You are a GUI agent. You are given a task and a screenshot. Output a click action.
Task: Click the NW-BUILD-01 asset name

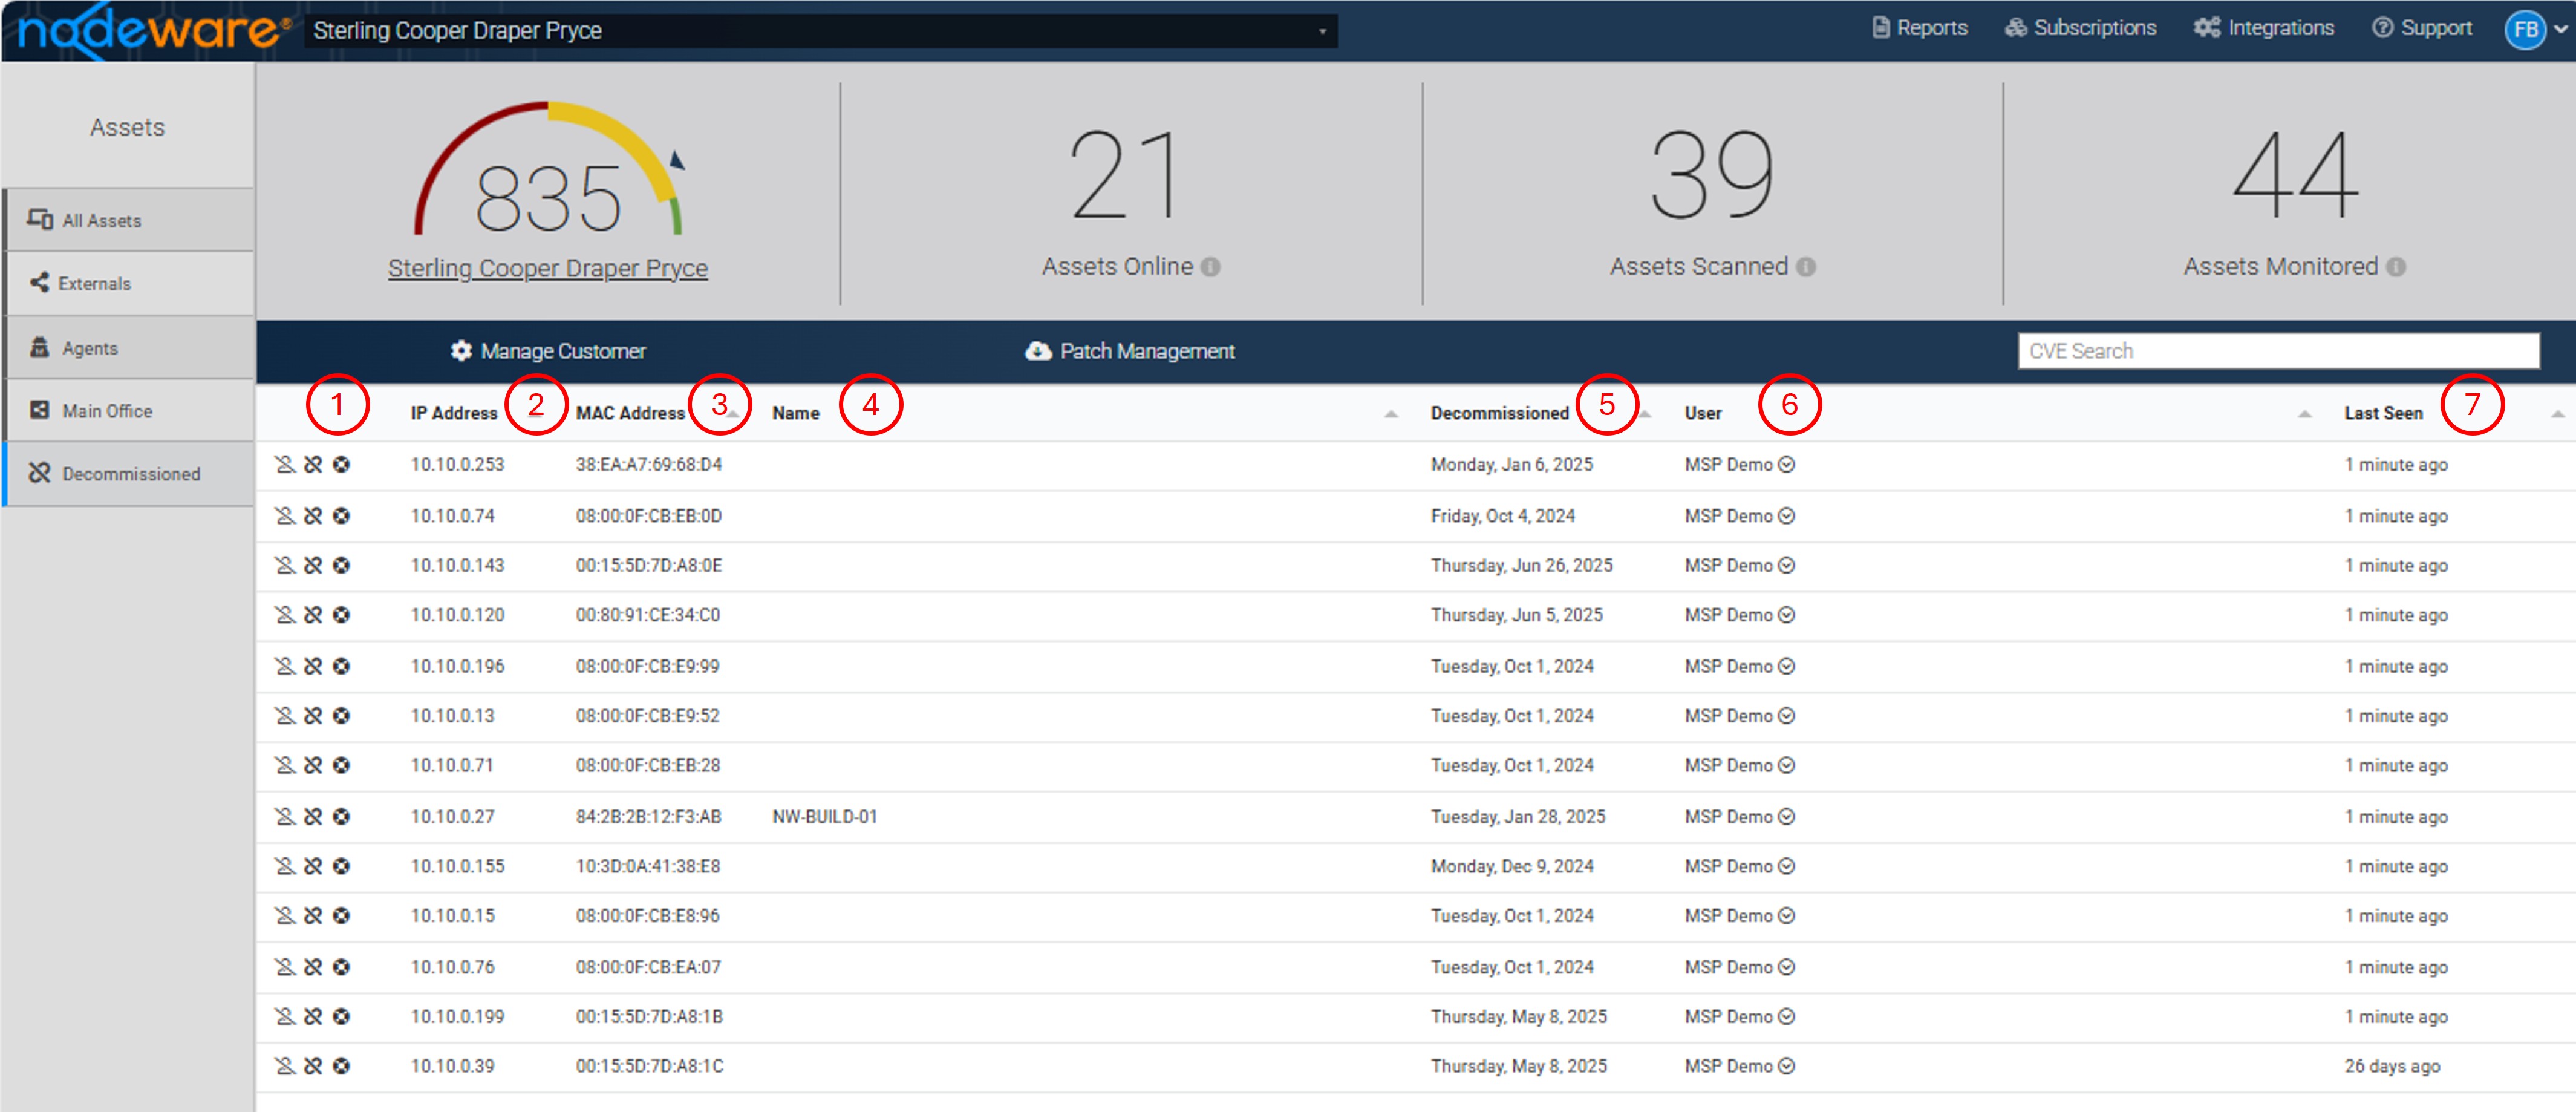point(825,817)
